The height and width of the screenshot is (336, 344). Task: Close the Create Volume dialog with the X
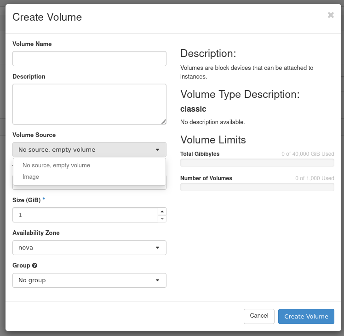point(331,15)
